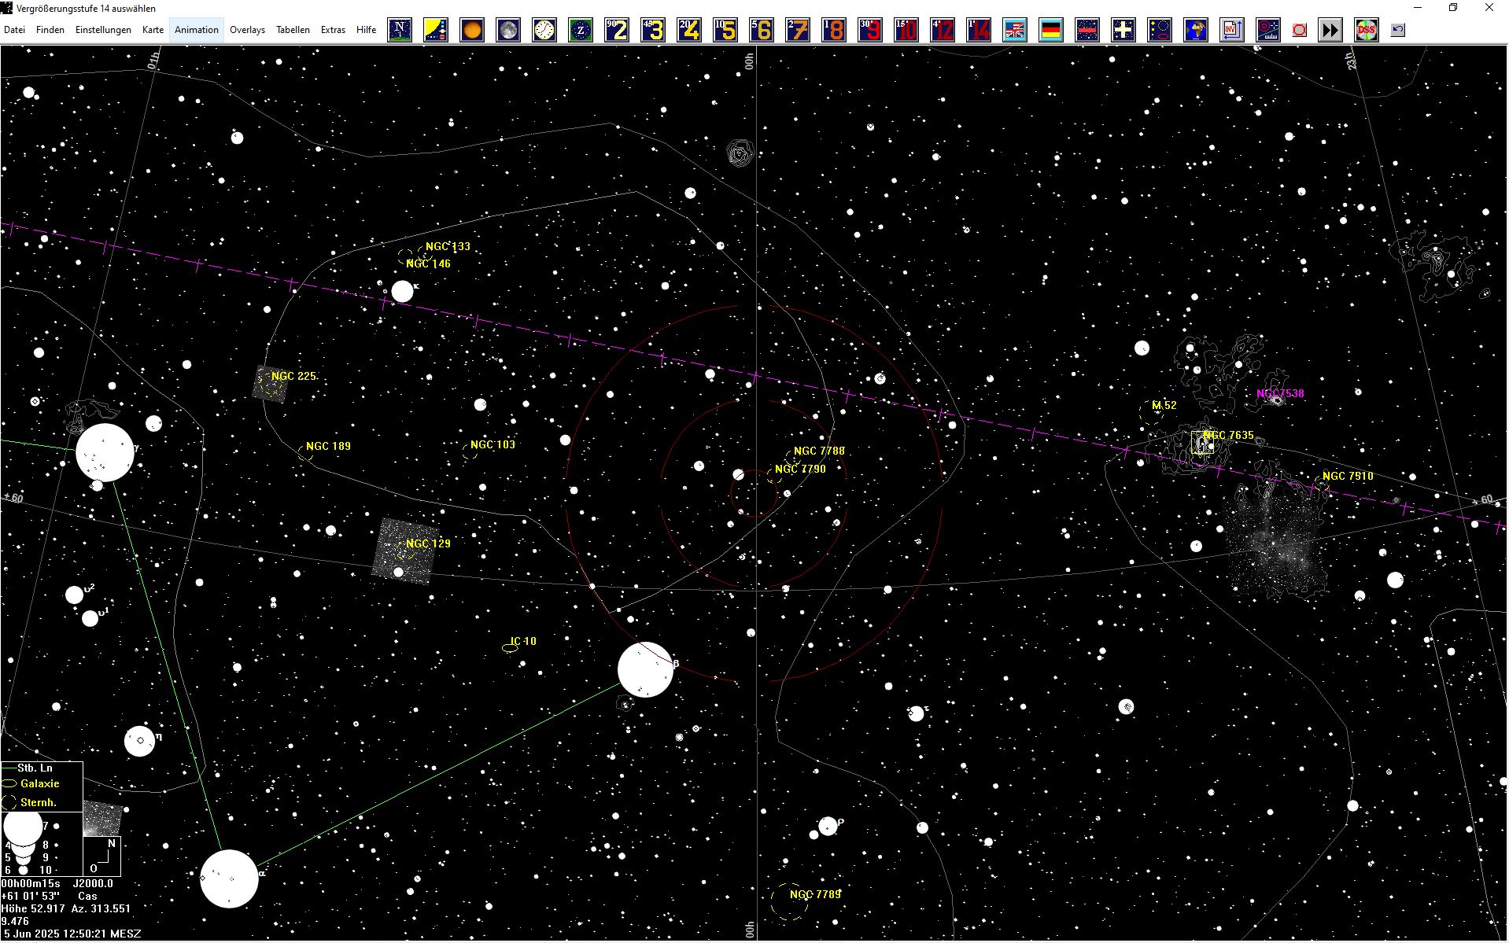Open the Animation menu

point(197,30)
